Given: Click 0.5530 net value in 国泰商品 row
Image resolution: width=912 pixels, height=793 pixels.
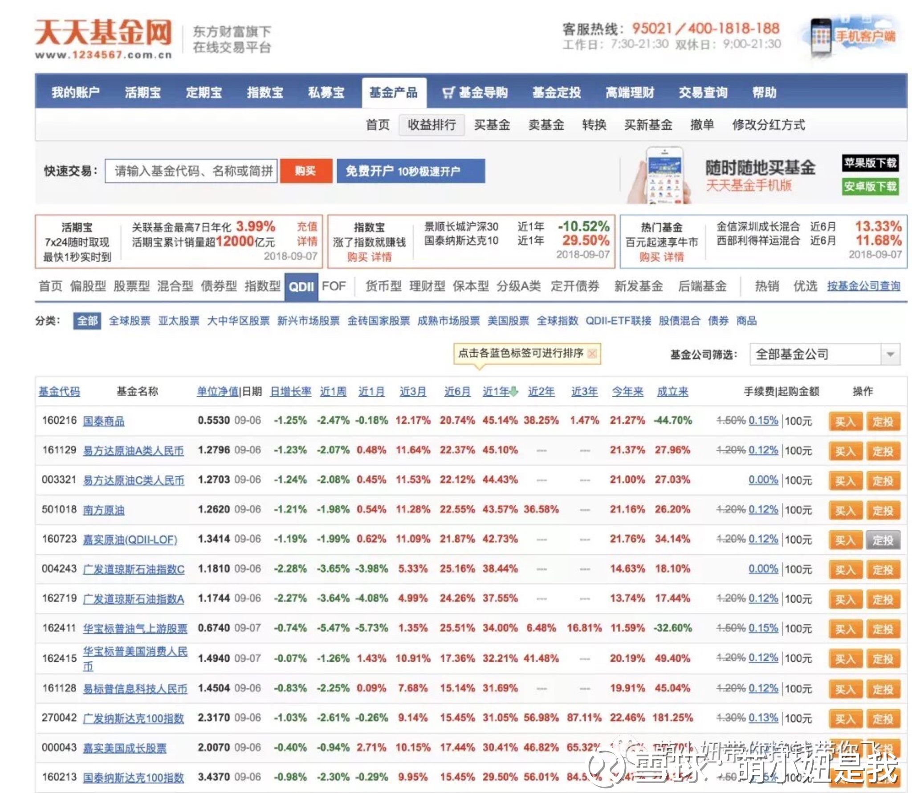Looking at the screenshot, I should 214,420.
